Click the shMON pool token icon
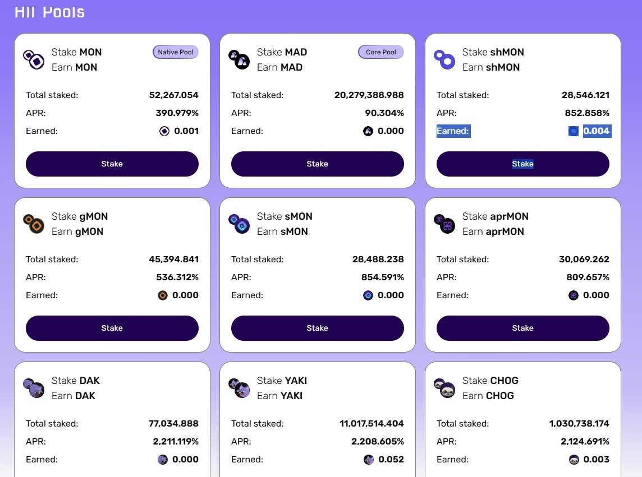 (444, 59)
